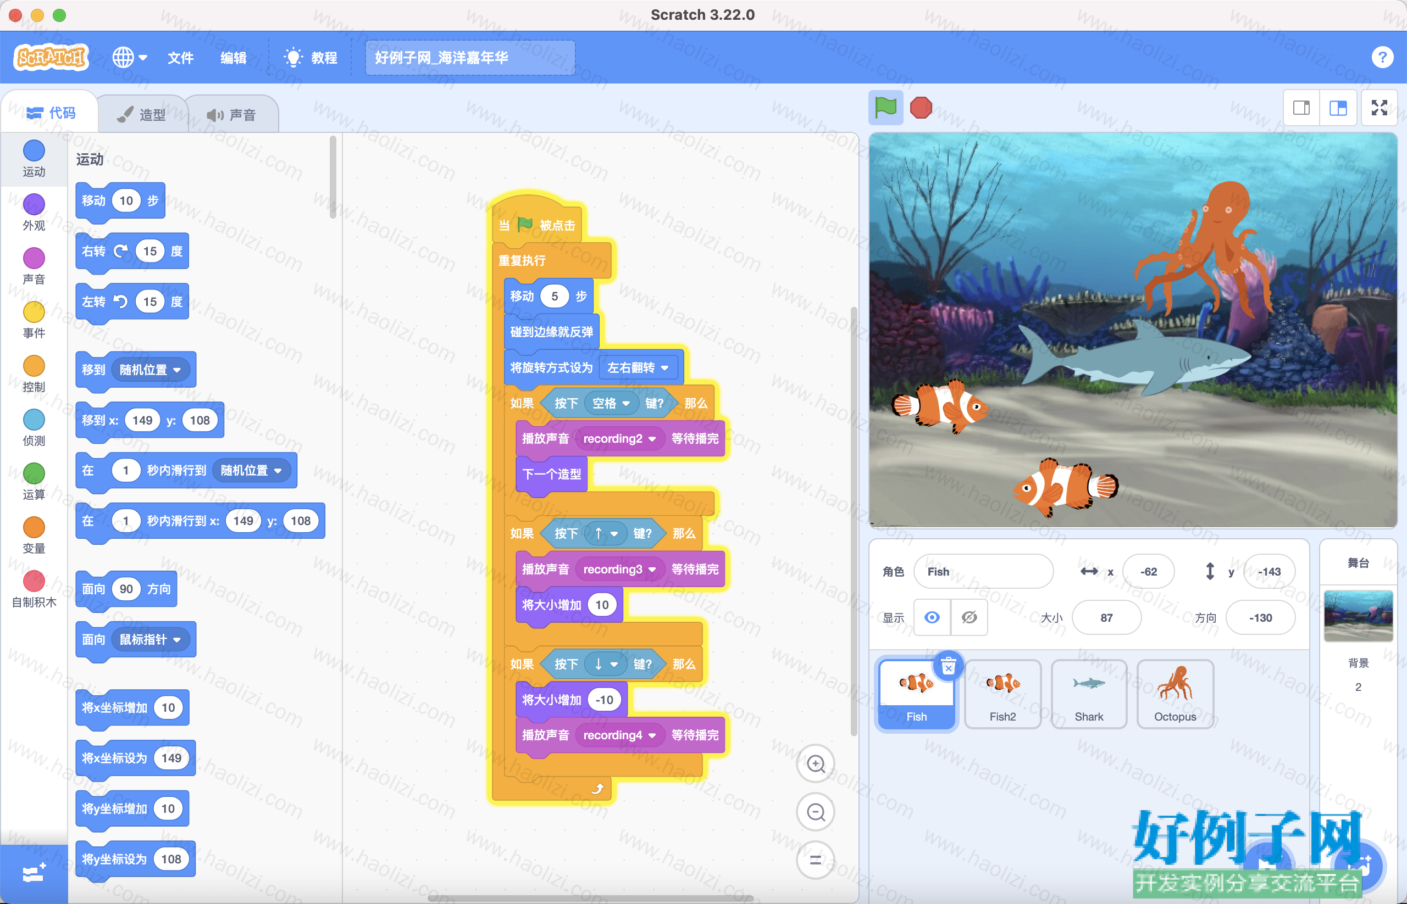Select the Fish2 sprite thumbnail

pyautogui.click(x=1002, y=694)
